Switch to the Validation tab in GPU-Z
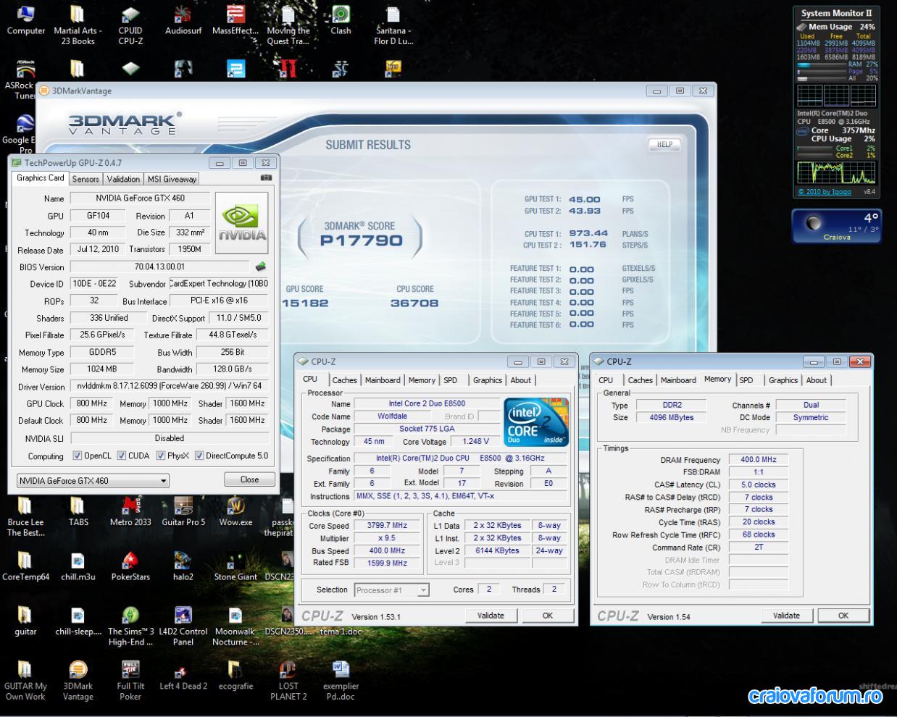Image resolution: width=897 pixels, height=717 pixels. click(x=123, y=179)
